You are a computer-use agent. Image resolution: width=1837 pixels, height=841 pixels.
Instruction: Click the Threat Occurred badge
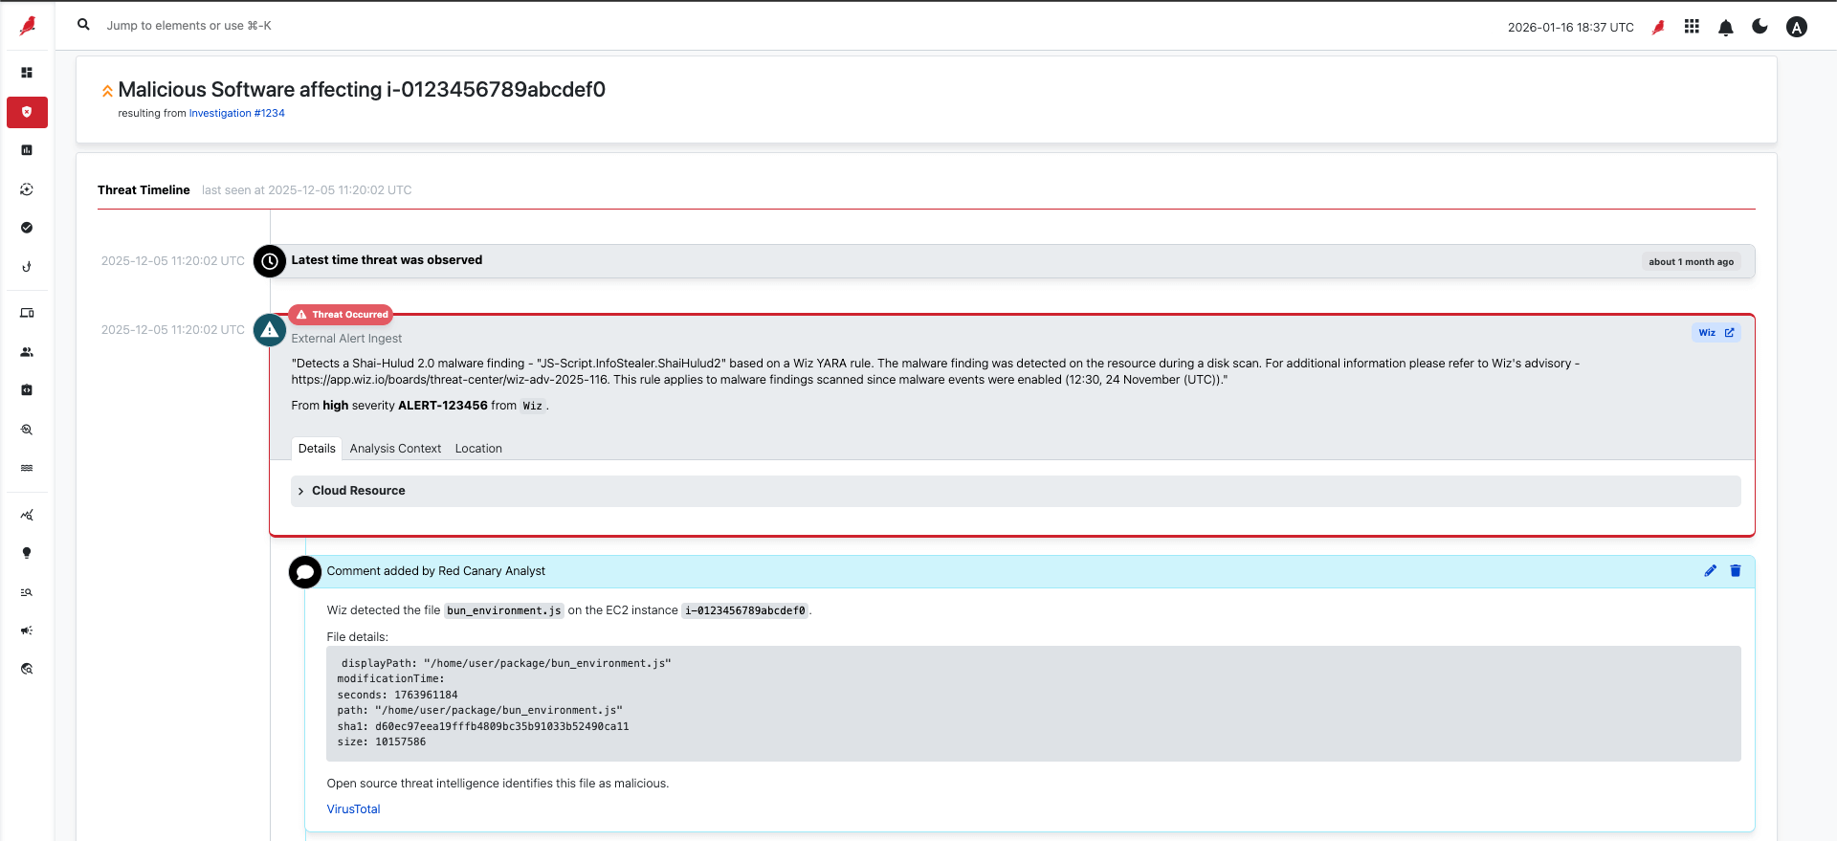point(342,315)
